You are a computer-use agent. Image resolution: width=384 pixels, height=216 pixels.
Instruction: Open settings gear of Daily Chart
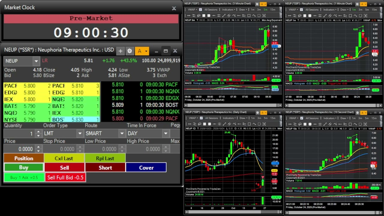click(x=258, y=112)
